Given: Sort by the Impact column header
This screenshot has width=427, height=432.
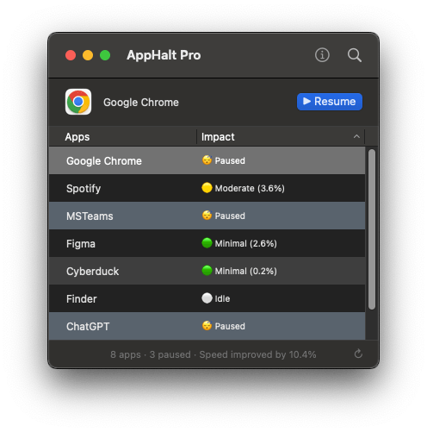Looking at the screenshot, I should [x=281, y=137].
